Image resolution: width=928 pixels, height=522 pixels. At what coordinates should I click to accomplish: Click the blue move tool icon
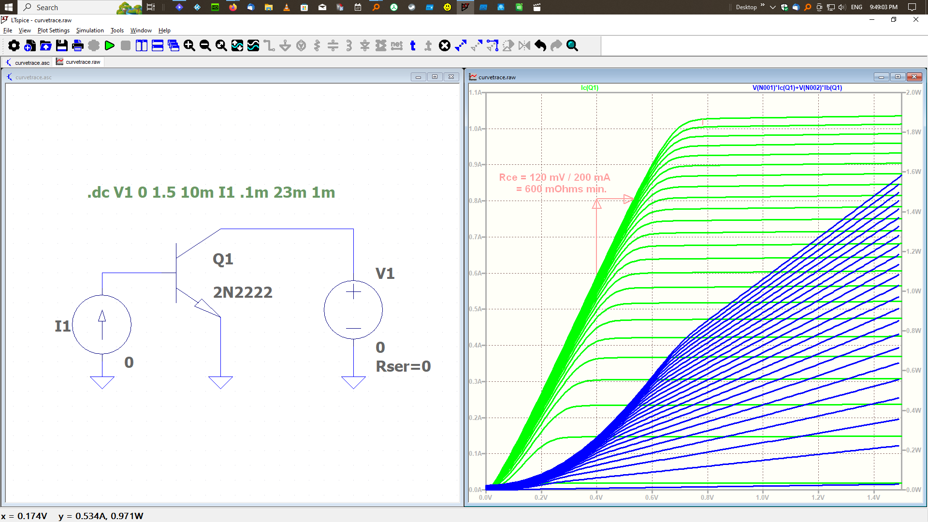pos(461,45)
